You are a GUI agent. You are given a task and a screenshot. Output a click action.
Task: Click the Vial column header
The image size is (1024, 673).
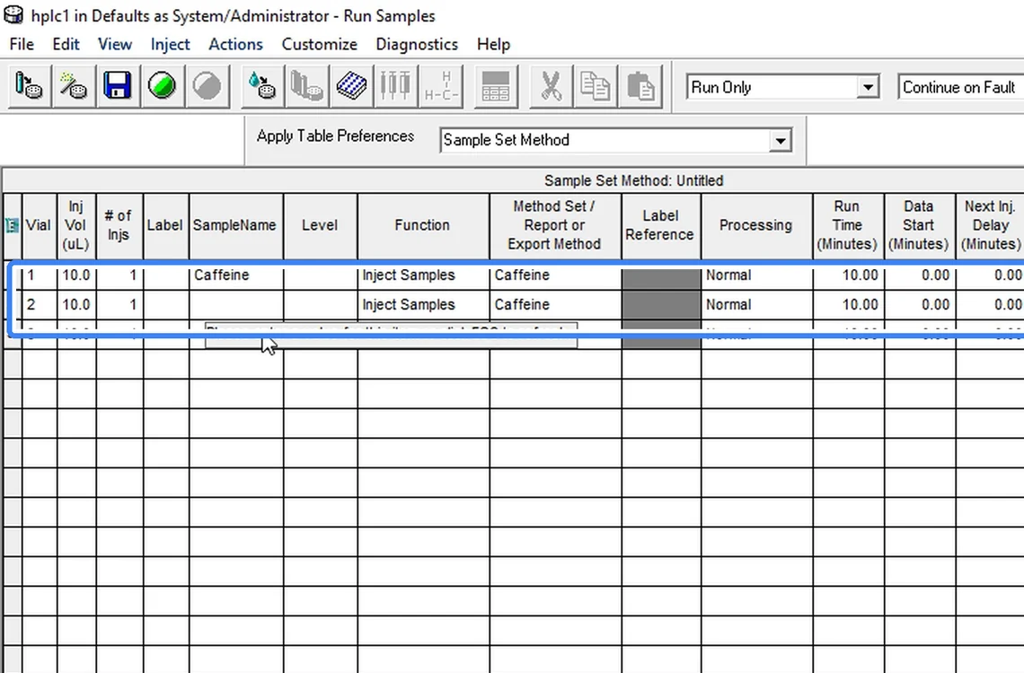pos(39,225)
